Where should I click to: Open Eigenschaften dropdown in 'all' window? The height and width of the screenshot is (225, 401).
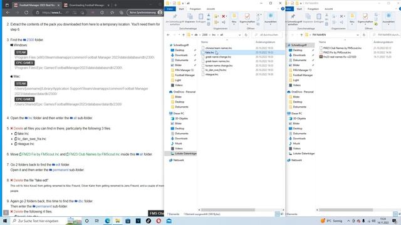tap(247, 24)
